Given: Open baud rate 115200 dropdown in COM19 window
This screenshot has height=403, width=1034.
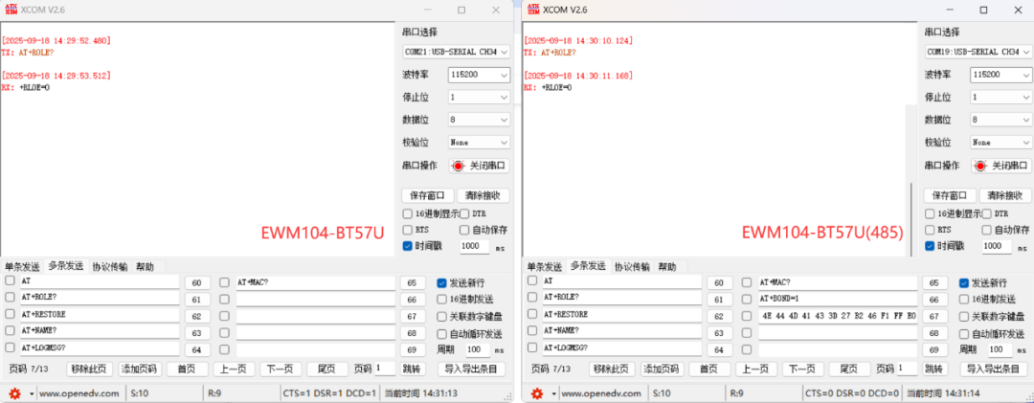Looking at the screenshot, I should tap(1000, 76).
